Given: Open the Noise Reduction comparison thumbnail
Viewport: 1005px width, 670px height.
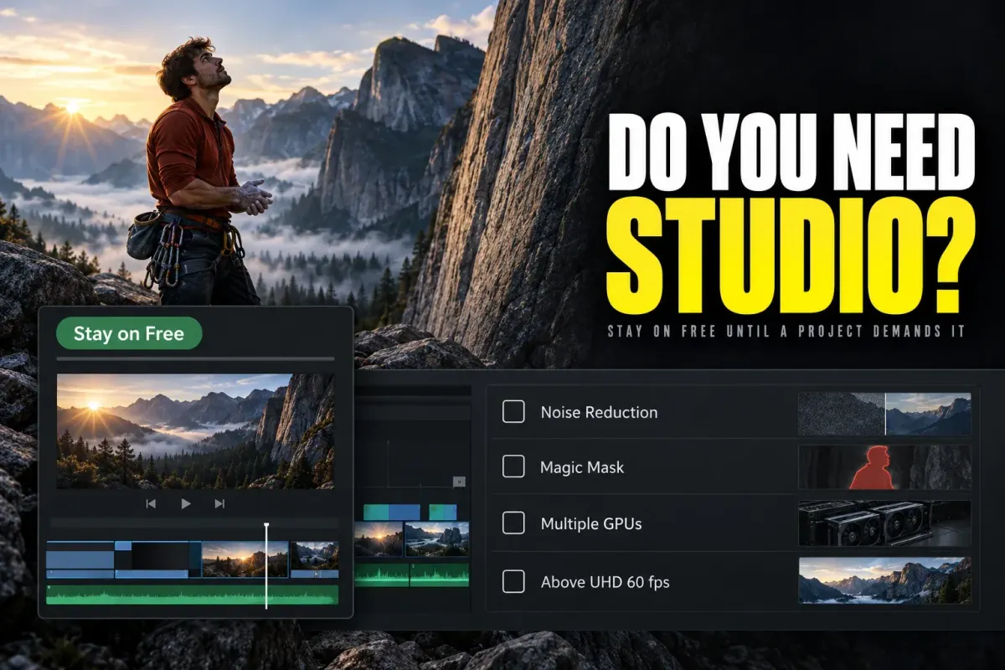Looking at the screenshot, I should [884, 414].
